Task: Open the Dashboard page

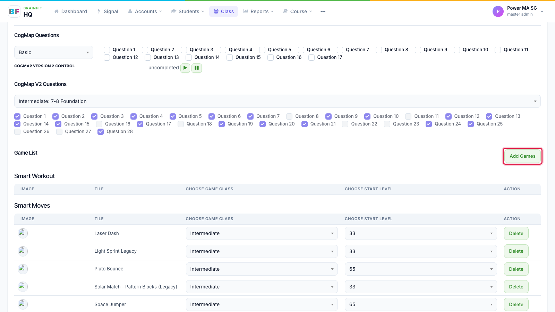Action: [71, 11]
